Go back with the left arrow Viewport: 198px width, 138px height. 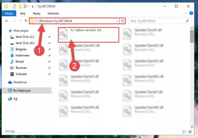click(7, 21)
